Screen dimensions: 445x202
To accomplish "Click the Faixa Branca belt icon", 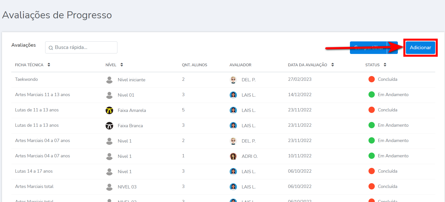I will [109, 126].
